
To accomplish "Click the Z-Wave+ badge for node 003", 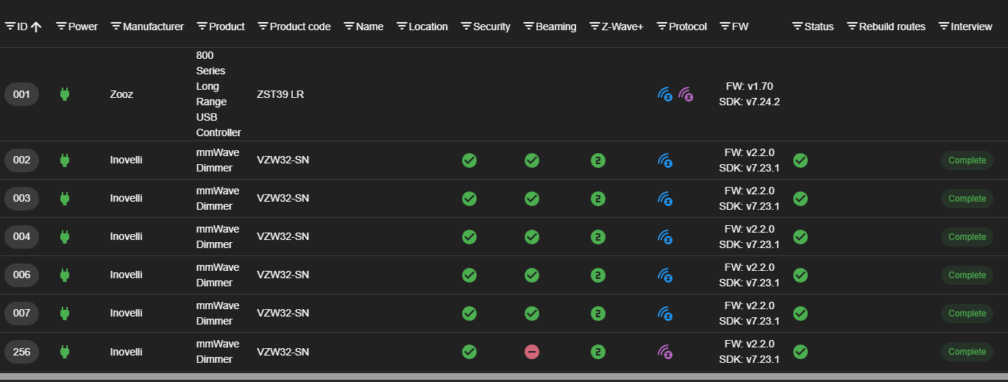I will (598, 199).
